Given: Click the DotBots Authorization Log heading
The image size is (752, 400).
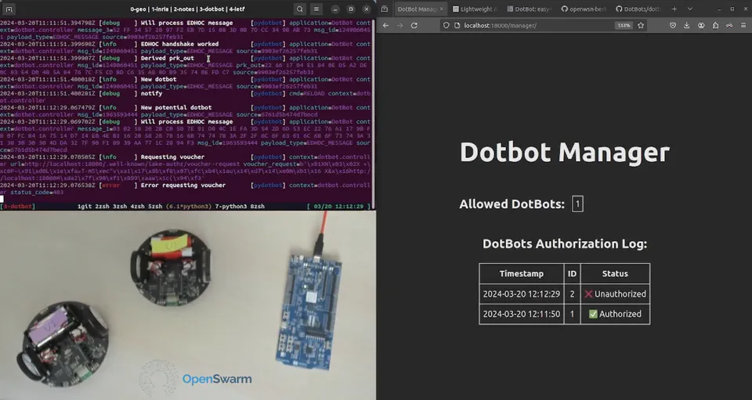Looking at the screenshot, I should click(x=565, y=243).
